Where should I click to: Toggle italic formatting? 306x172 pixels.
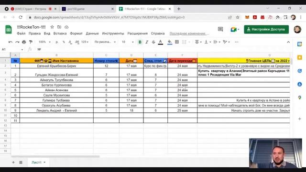coord(147,42)
